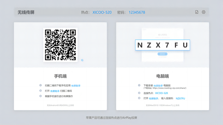The width and height of the screenshot is (223, 125).
Task: Click the step 3 number icon under 手机端
Action: coord(40,96)
